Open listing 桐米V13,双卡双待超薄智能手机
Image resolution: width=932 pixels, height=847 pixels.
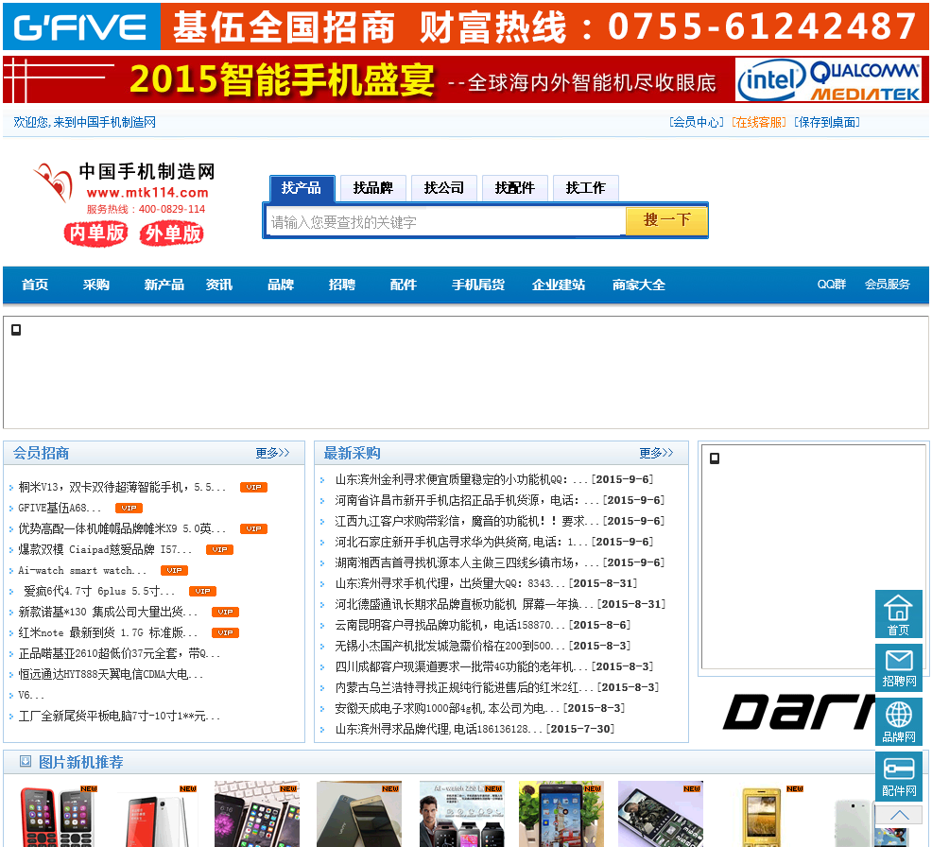122,488
